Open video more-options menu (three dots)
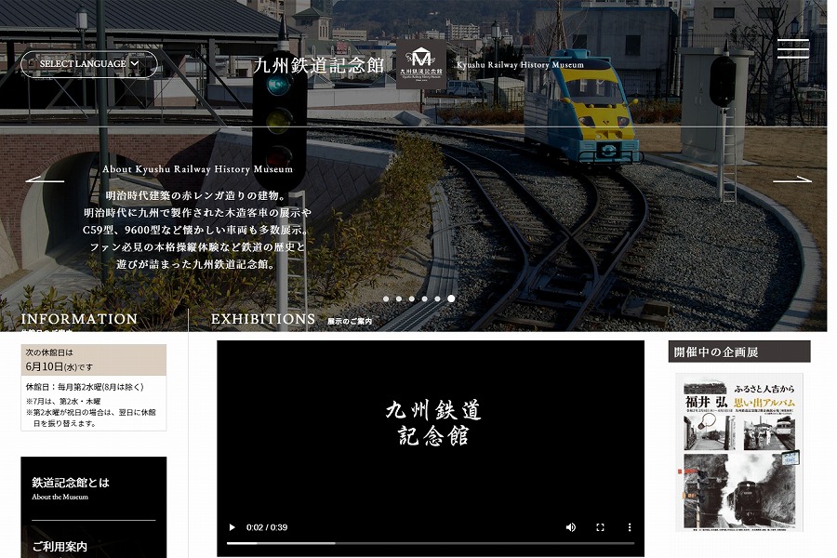 (630, 527)
